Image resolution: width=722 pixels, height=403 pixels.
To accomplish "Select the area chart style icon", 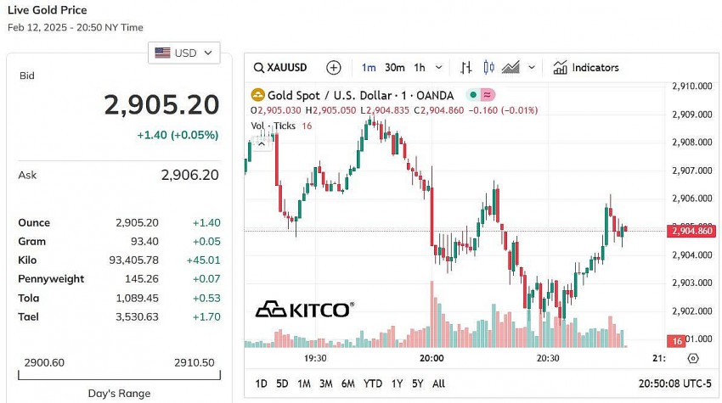I will [510, 68].
